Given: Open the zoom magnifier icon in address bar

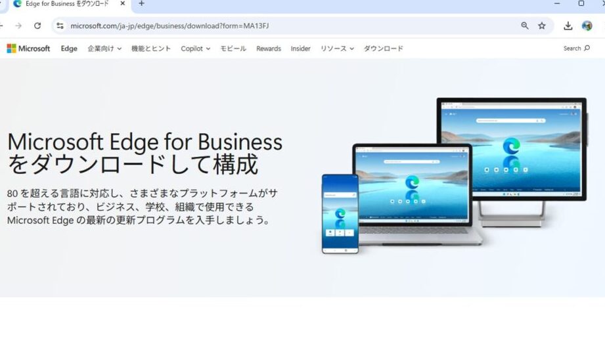Looking at the screenshot, I should [525, 26].
